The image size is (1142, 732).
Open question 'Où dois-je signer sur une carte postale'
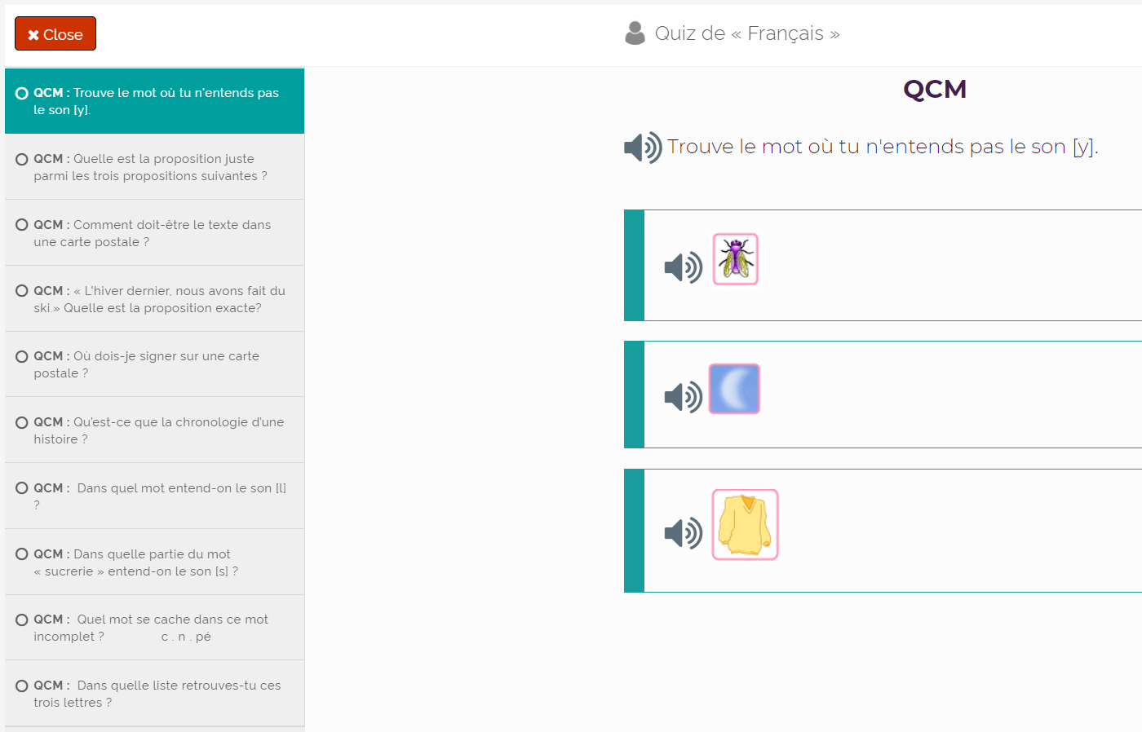(155, 364)
